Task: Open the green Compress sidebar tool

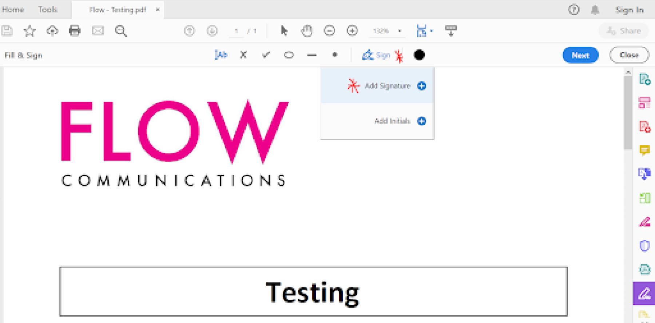Action: 644,198
